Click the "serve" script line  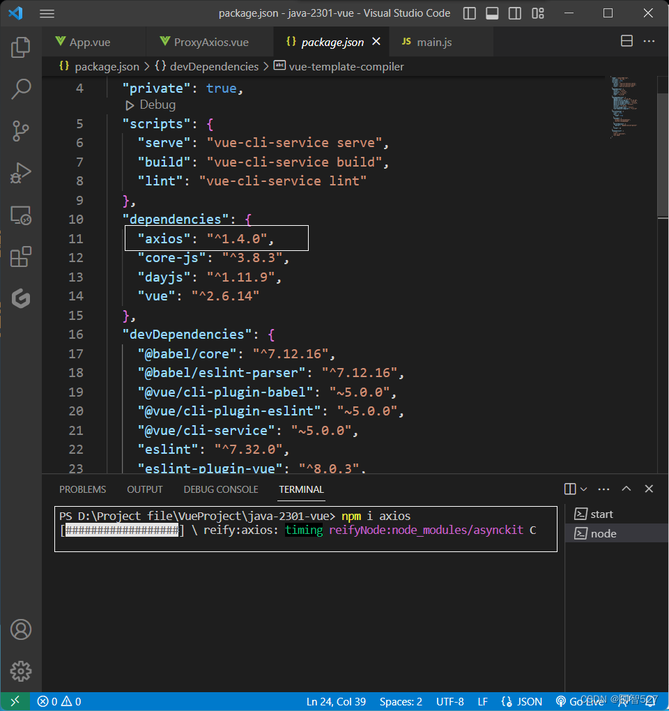coord(263,143)
